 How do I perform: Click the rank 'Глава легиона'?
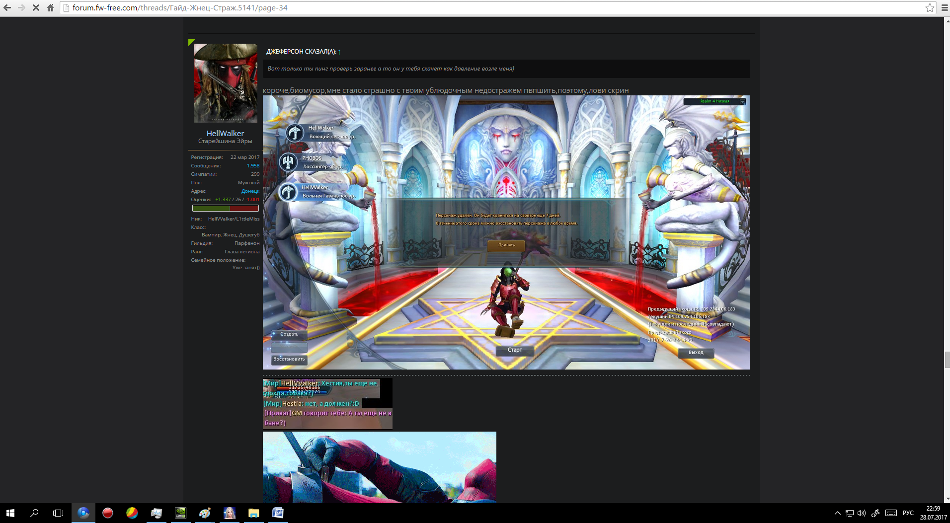pyautogui.click(x=242, y=252)
